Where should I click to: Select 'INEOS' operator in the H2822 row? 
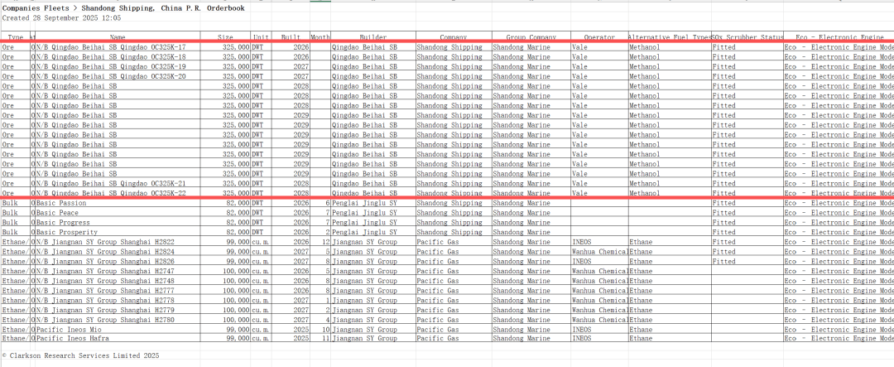point(599,242)
